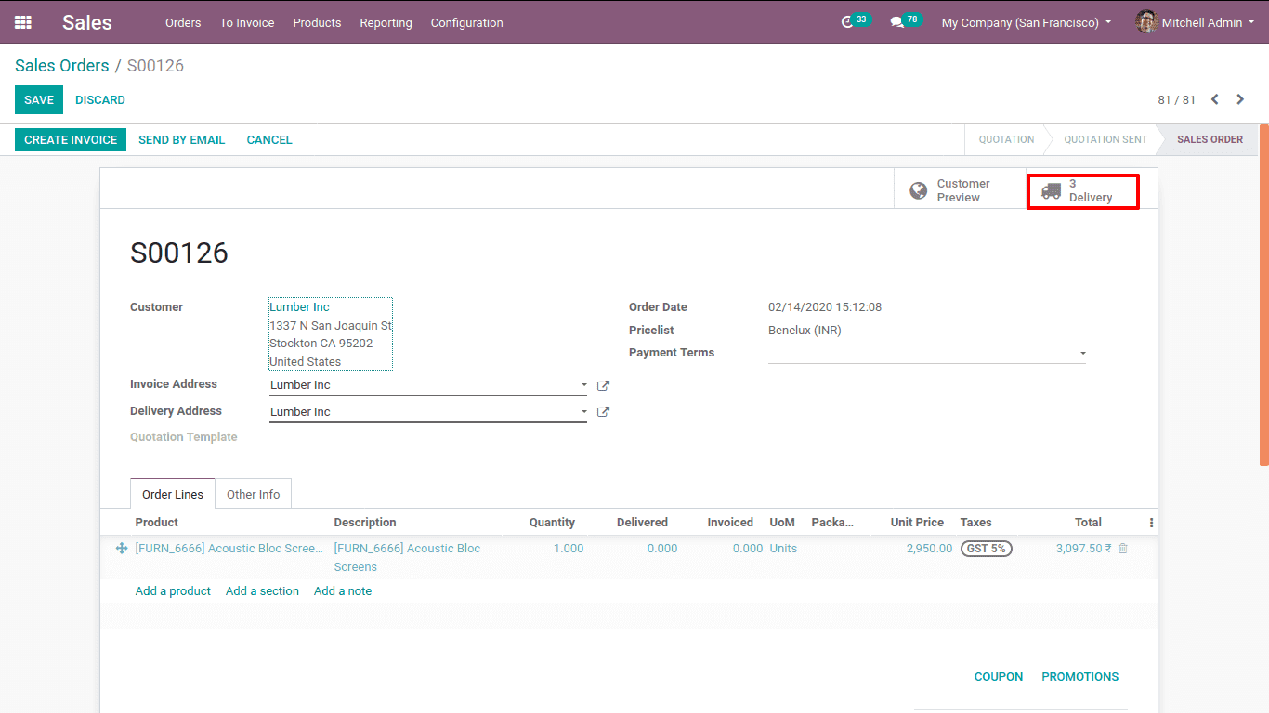Click unit price 2,950.00
This screenshot has width=1269, height=713.
(x=929, y=549)
